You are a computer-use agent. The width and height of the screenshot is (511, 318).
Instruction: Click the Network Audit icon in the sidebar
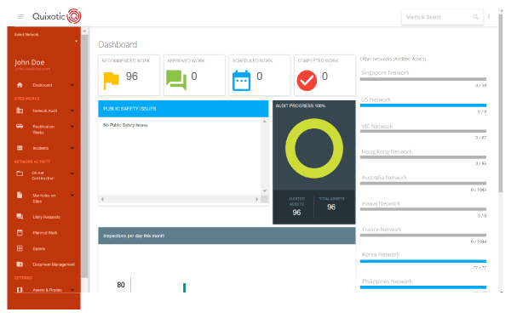click(20, 111)
